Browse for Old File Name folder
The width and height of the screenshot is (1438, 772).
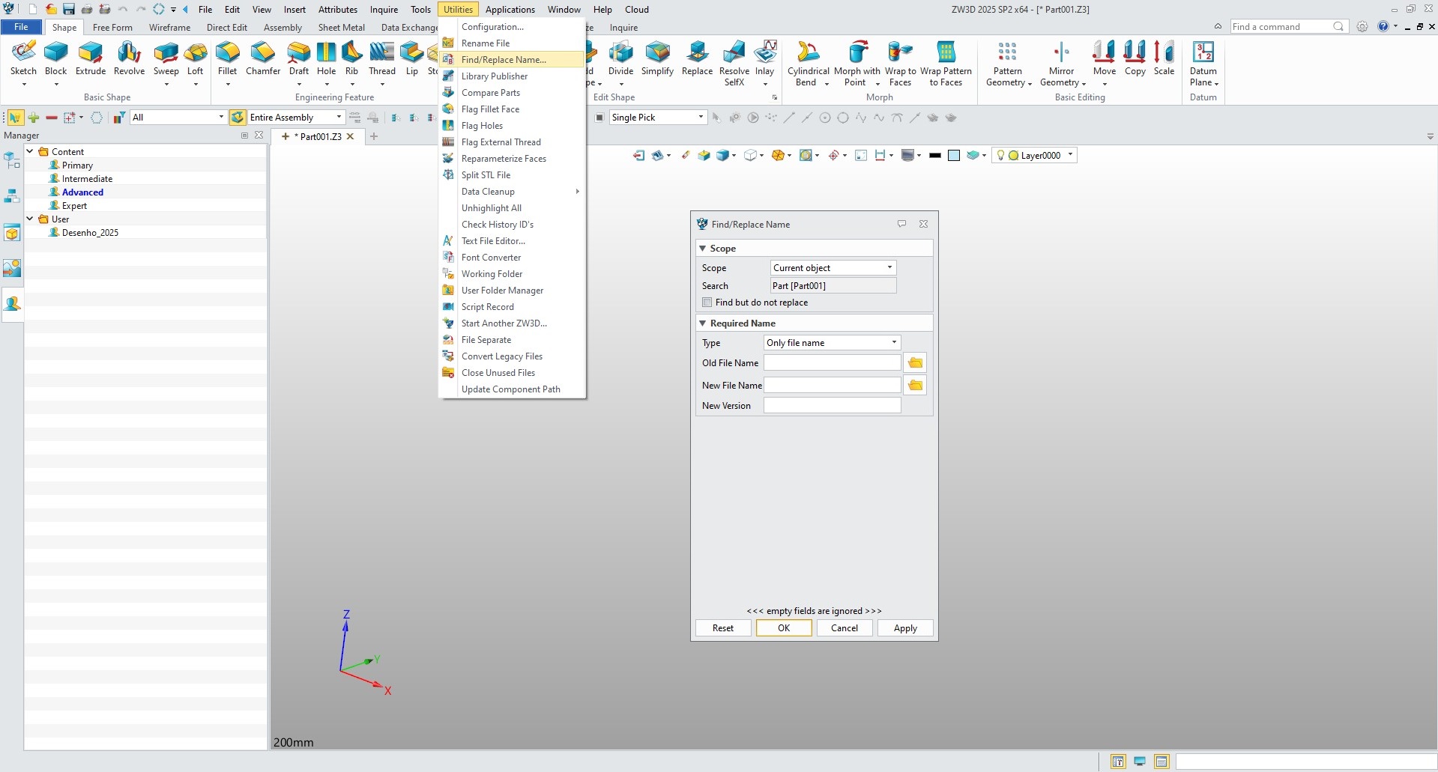coord(915,363)
